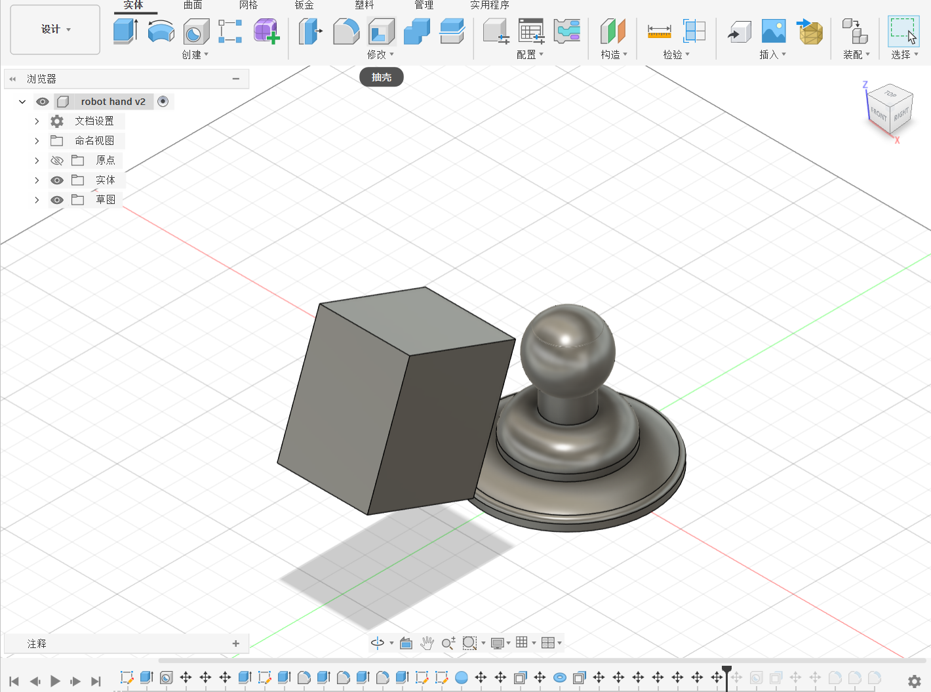
Task: Open the 修改 dropdown menu
Action: coord(381,54)
